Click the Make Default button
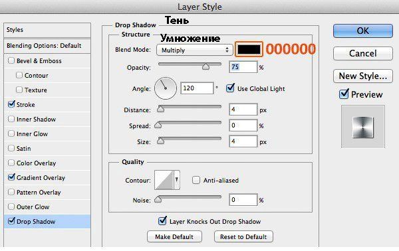 tap(174, 236)
